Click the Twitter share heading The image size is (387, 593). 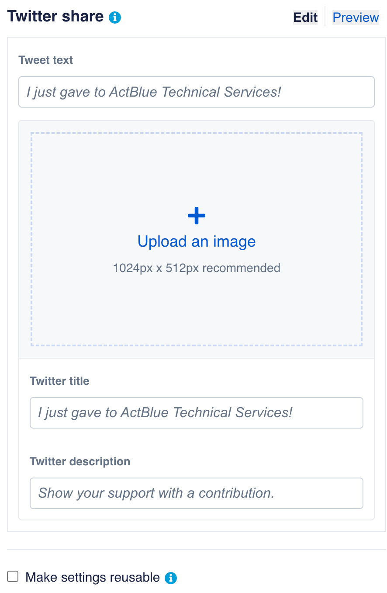[x=55, y=17]
